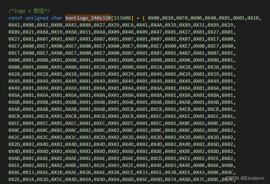Click the hex value 0X19

pyautogui.click(x=57, y=32)
